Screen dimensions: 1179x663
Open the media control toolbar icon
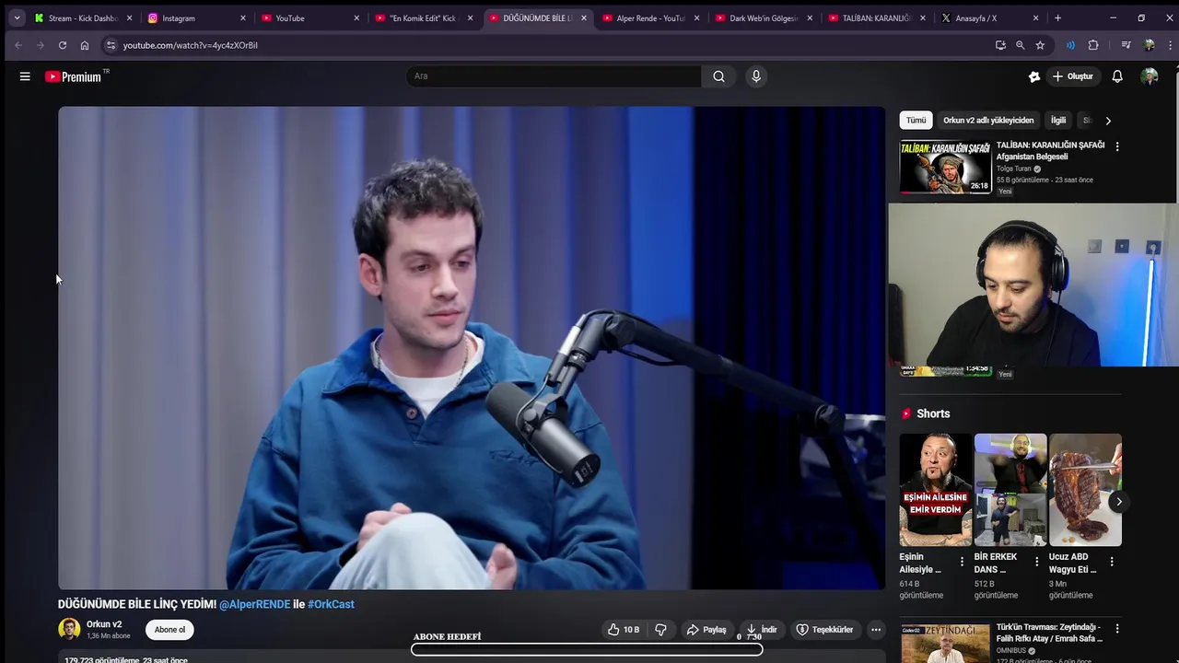tap(1126, 45)
